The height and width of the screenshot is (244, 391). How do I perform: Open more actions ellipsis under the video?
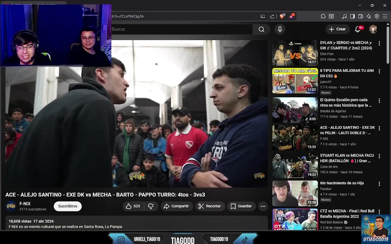[x=263, y=206]
